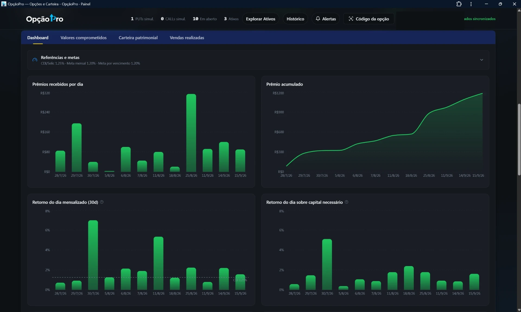Expand the Referências e metas chevron
The width and height of the screenshot is (521, 312).
click(x=482, y=60)
